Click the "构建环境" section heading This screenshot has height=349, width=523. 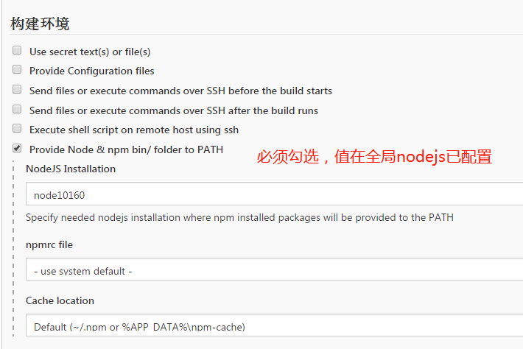[x=40, y=24]
